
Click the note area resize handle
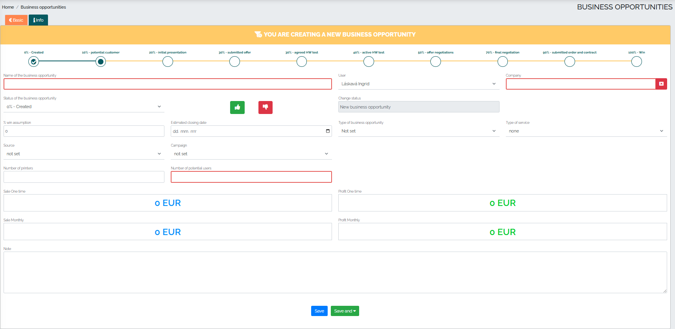click(665, 291)
